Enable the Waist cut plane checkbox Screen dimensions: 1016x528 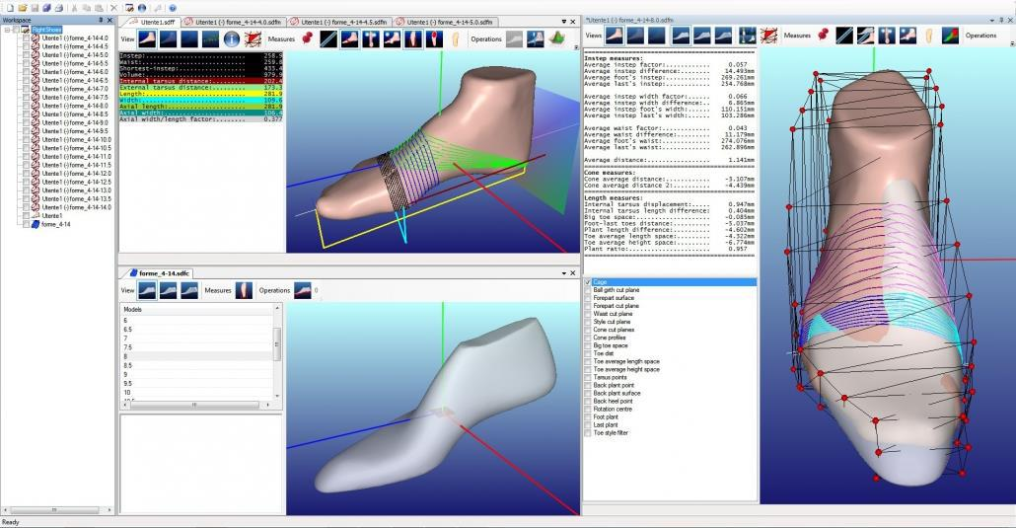[x=588, y=314]
